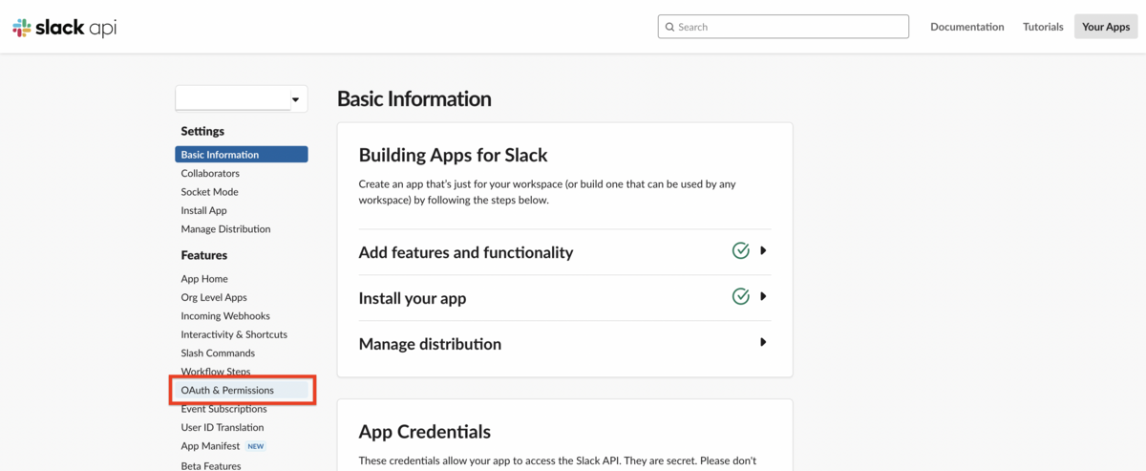Screen dimensions: 1146x471
Task: Open Socket Mode settings
Action: pos(209,192)
